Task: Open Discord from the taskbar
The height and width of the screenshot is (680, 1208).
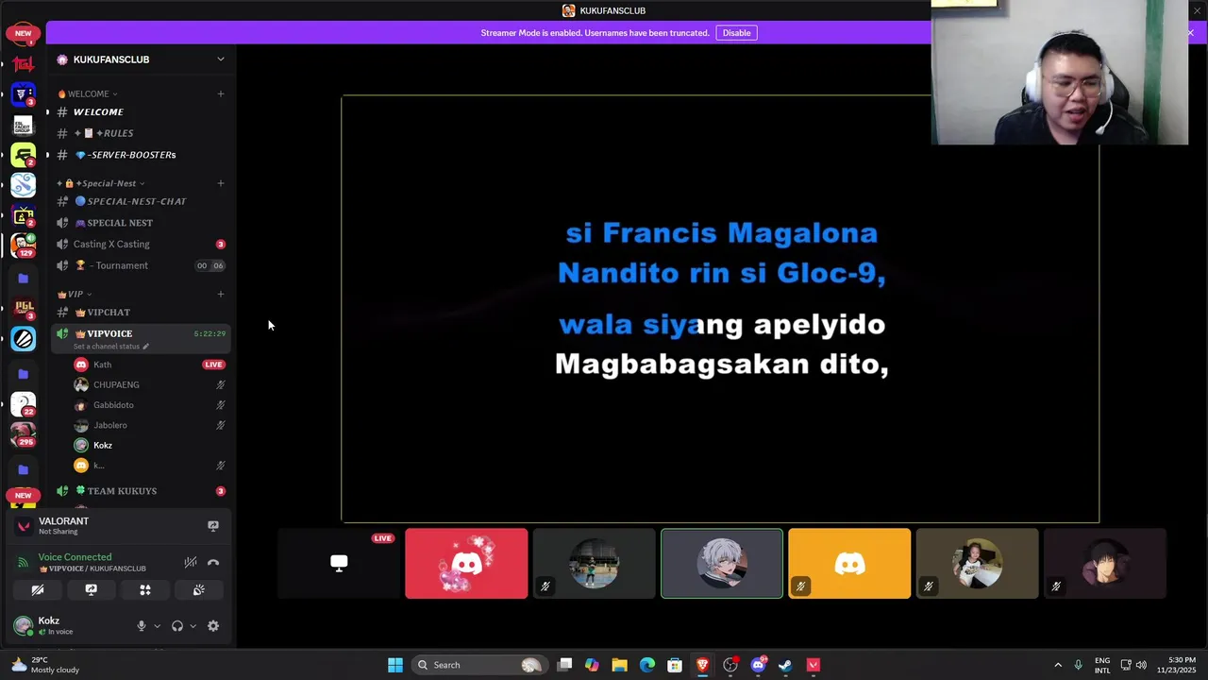Action: (758, 665)
